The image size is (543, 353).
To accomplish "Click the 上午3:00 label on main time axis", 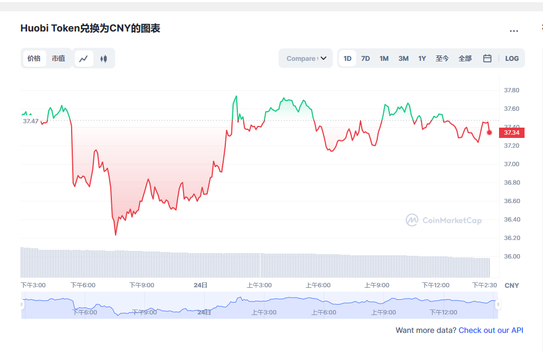I will pos(259,285).
